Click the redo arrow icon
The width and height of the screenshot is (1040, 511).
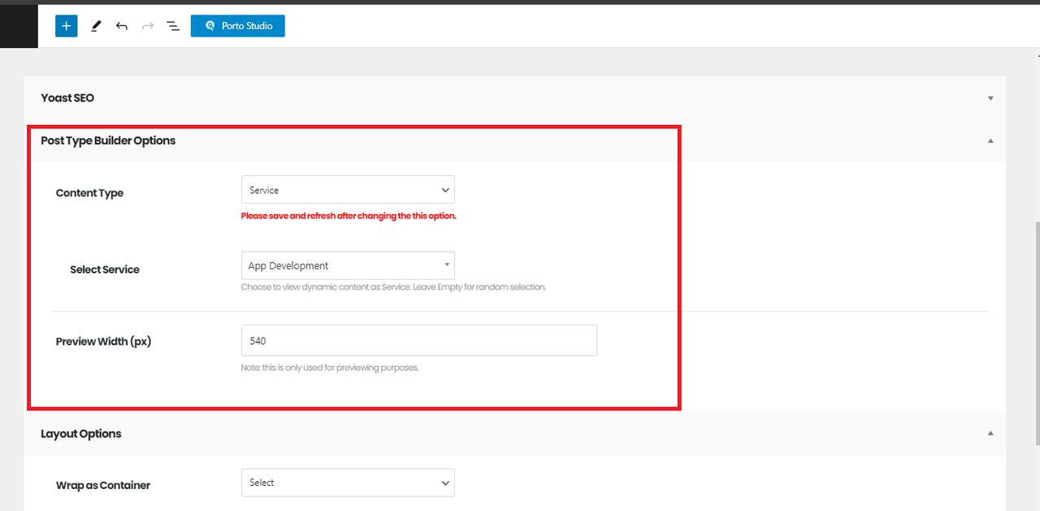click(x=148, y=26)
